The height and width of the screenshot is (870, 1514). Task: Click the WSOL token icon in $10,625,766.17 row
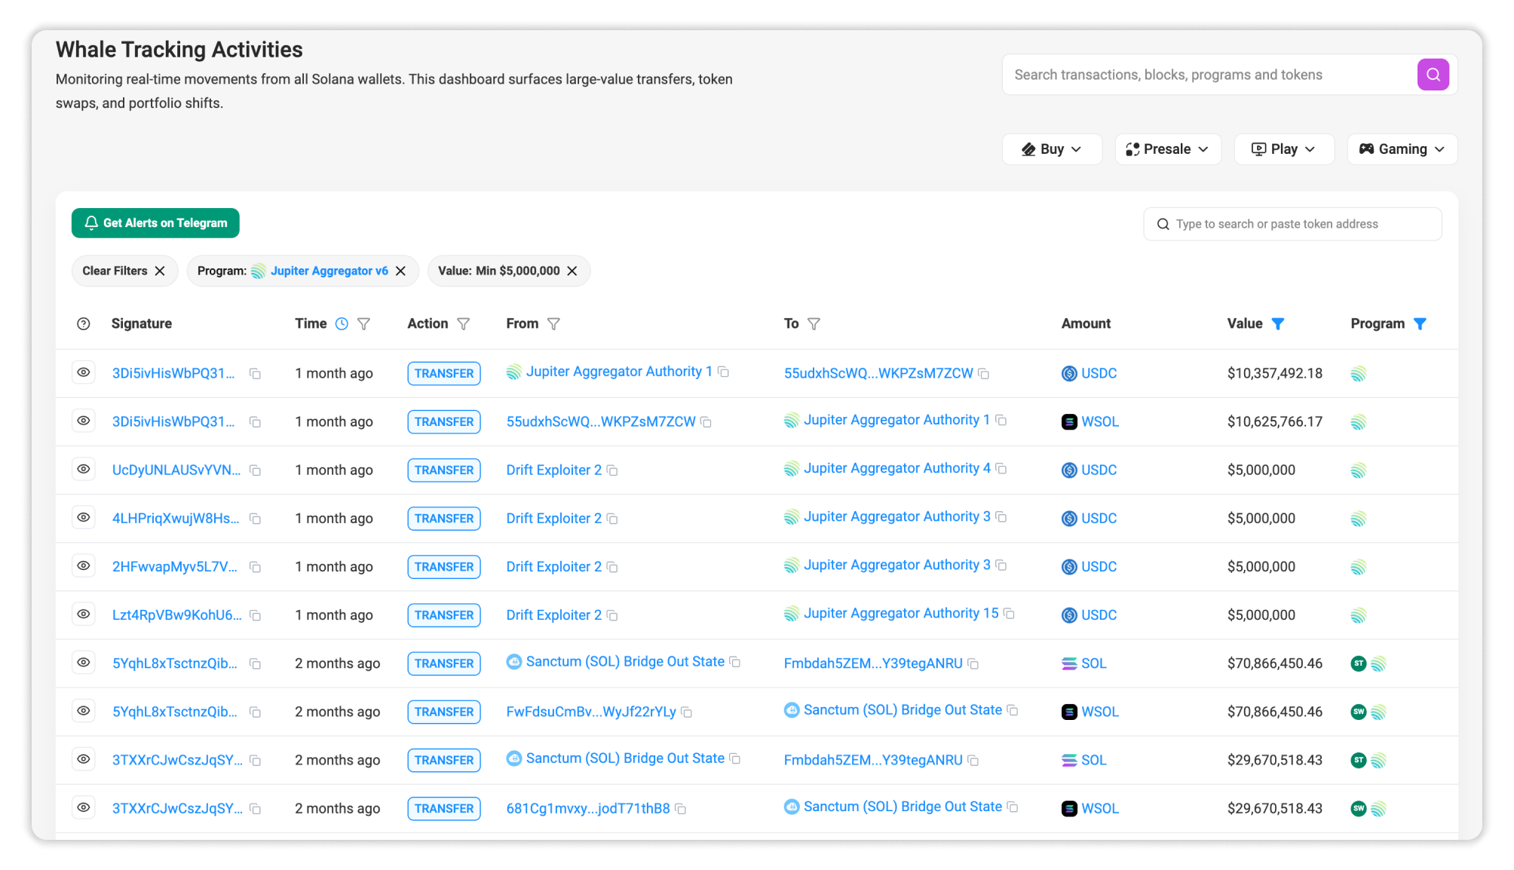pos(1069,421)
